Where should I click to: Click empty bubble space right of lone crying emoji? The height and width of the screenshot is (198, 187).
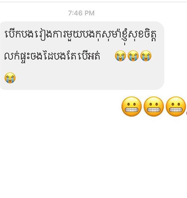point(88,78)
